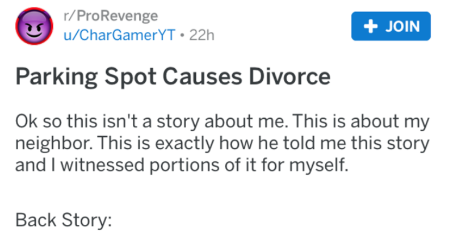Click the 22h post timestamp
Viewport: 449px width, 243px height.
pyautogui.click(x=203, y=35)
